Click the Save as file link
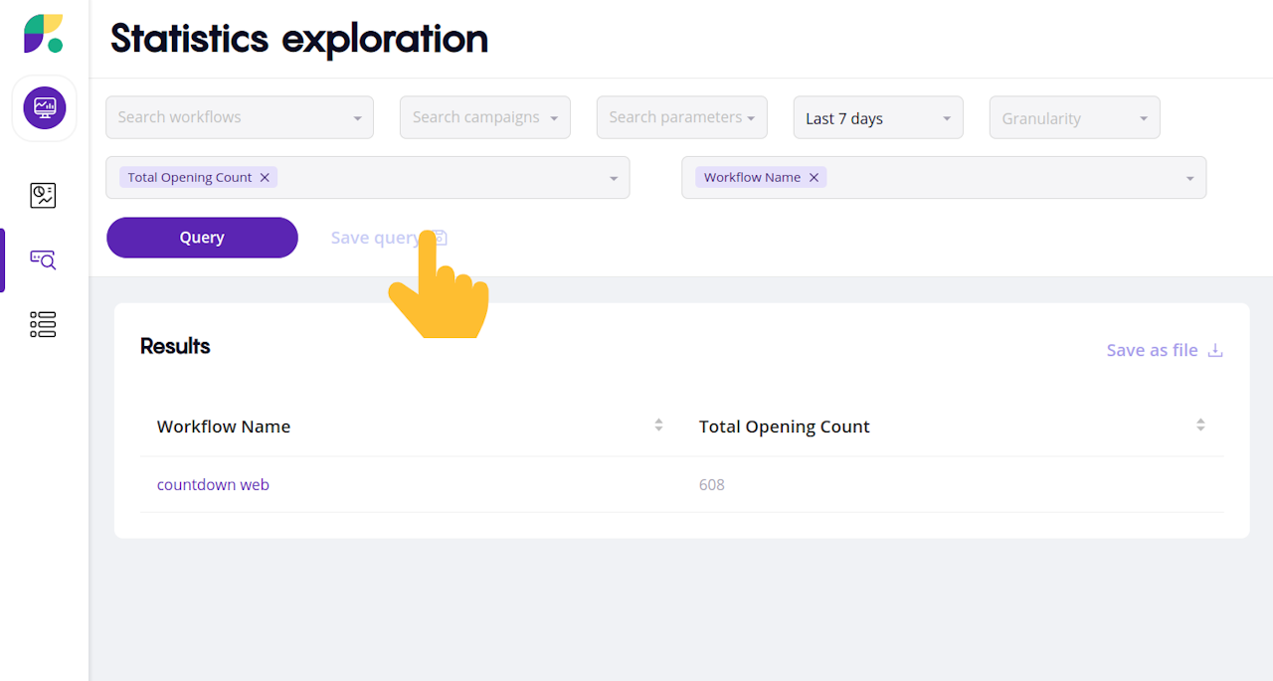Screen dimensions: 1273x681 point(1152,350)
